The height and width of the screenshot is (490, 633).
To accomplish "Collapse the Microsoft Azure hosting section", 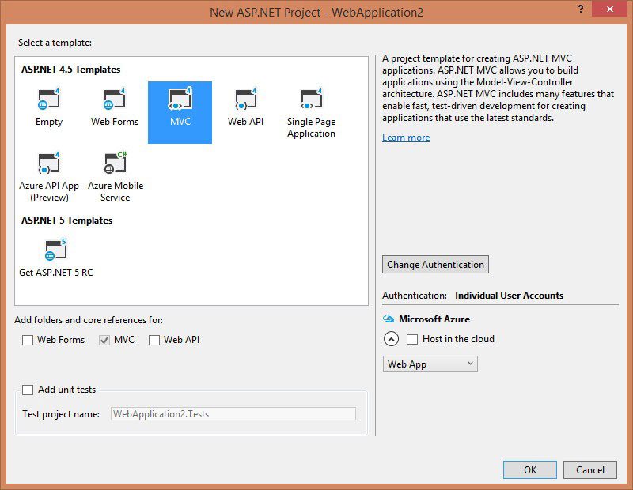I will click(389, 339).
